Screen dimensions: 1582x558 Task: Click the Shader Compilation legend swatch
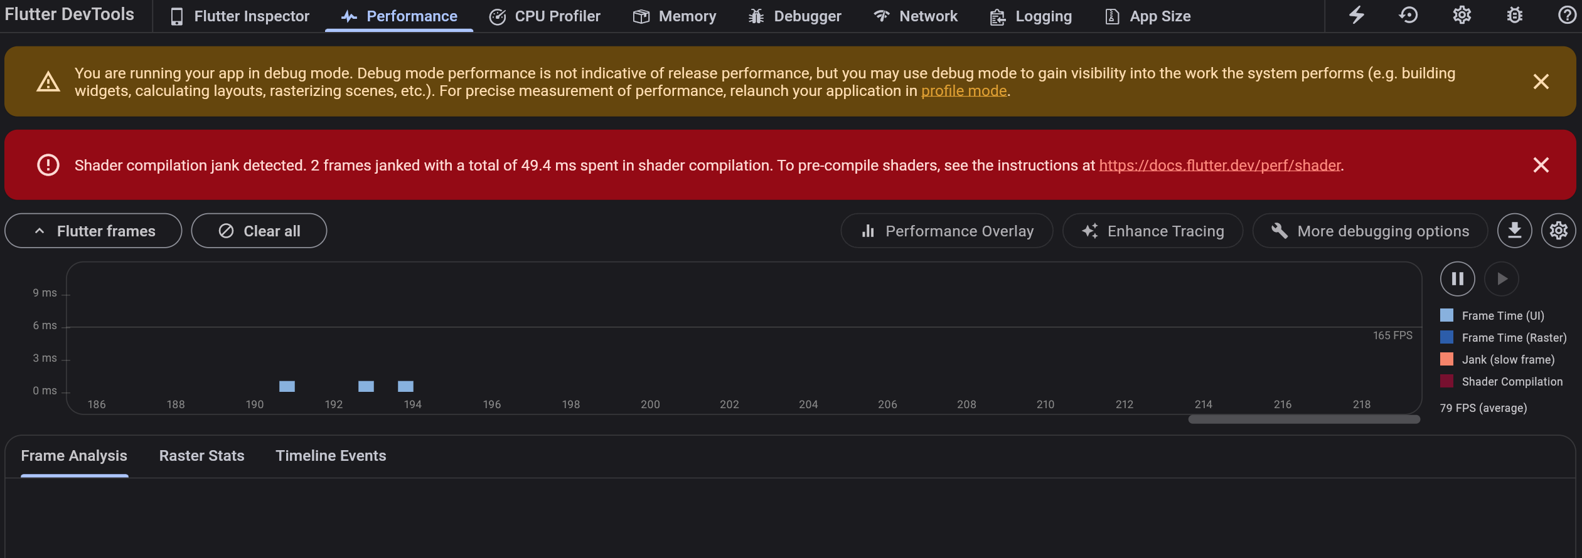(x=1446, y=381)
